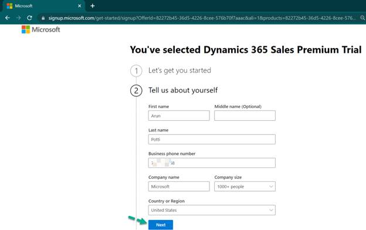Select step 2 Tell us about yourself
Viewport: 366px width, 230px height.
tap(174, 90)
